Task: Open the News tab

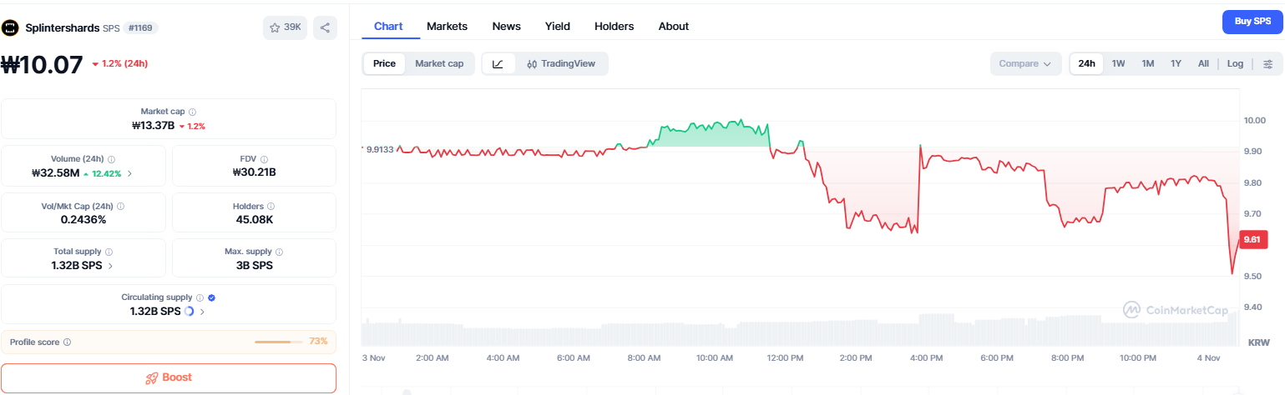Action: tap(506, 27)
